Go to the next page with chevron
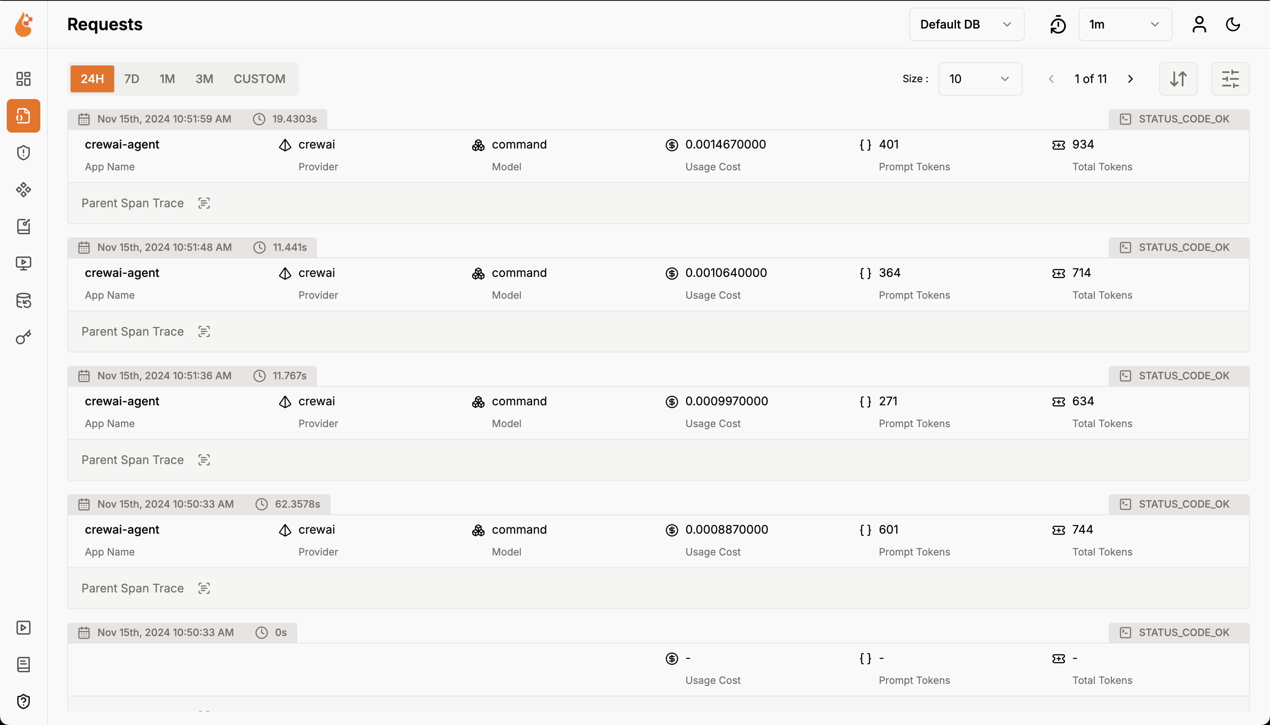 pyautogui.click(x=1129, y=79)
